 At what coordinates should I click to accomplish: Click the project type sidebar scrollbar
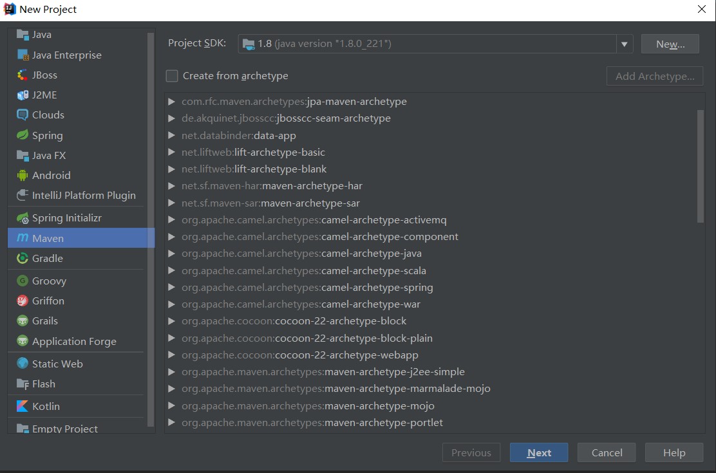click(151, 230)
